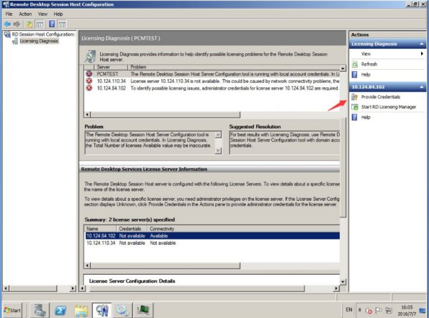429x318 pixels.
Task: Click the Name column header in summary
Action: click(x=100, y=228)
